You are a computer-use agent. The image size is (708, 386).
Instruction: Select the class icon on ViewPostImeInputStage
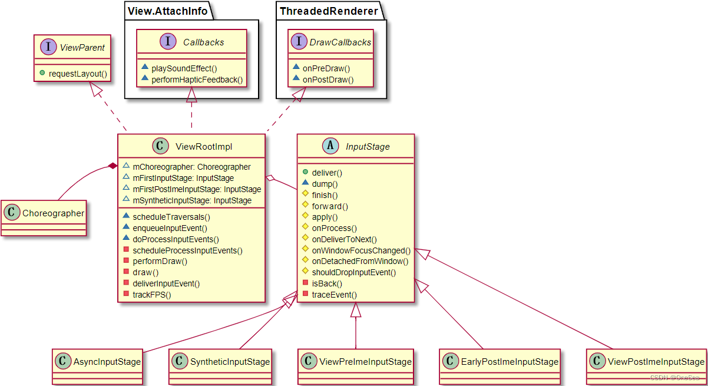pos(598,361)
